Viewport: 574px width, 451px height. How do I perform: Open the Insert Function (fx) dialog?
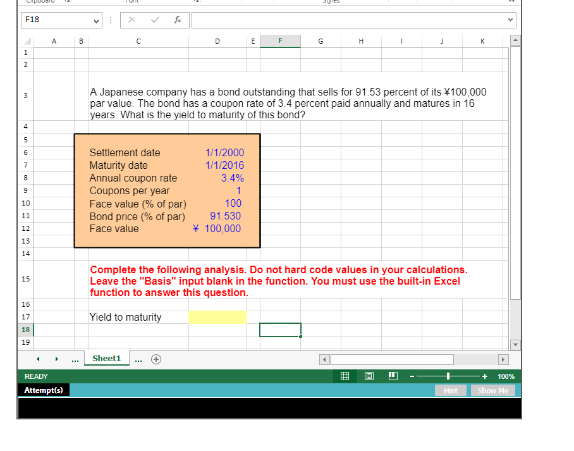pos(177,20)
